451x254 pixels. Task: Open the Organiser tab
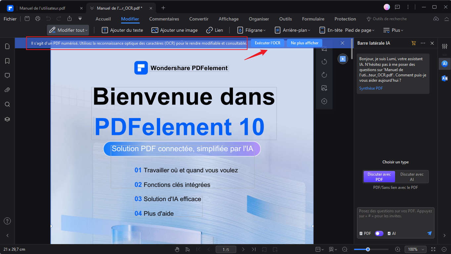tap(259, 19)
